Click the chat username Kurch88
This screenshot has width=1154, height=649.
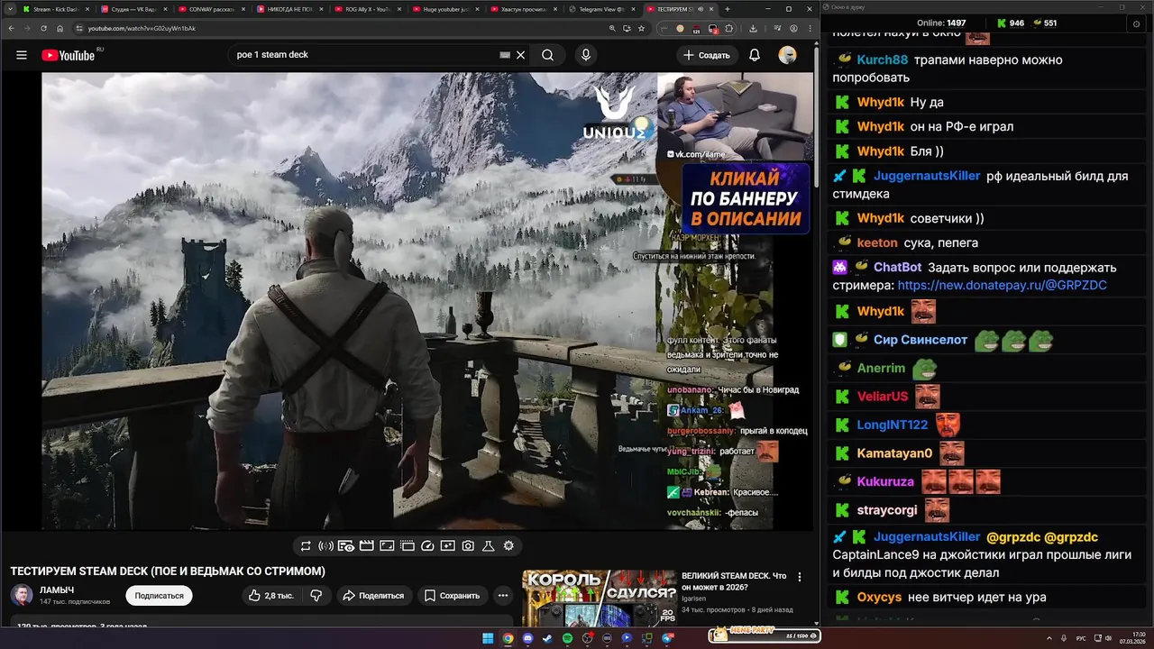pyautogui.click(x=882, y=60)
